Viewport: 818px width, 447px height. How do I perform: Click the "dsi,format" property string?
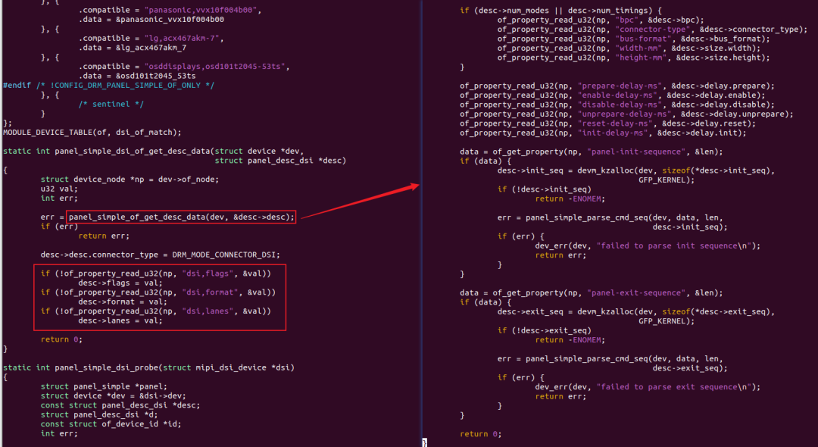pos(208,292)
